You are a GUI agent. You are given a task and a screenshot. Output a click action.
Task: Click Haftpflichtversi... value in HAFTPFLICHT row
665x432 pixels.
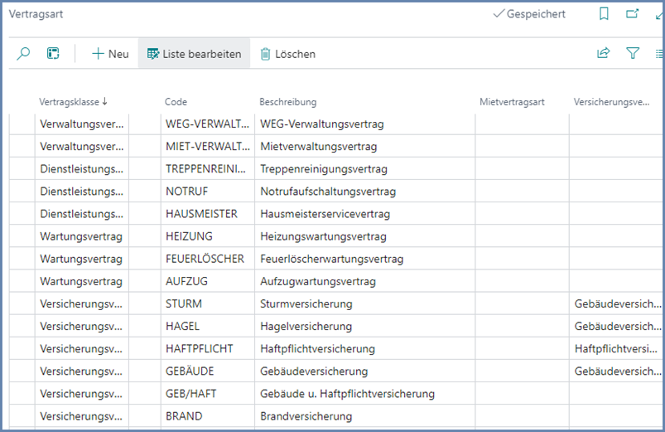pos(617,348)
